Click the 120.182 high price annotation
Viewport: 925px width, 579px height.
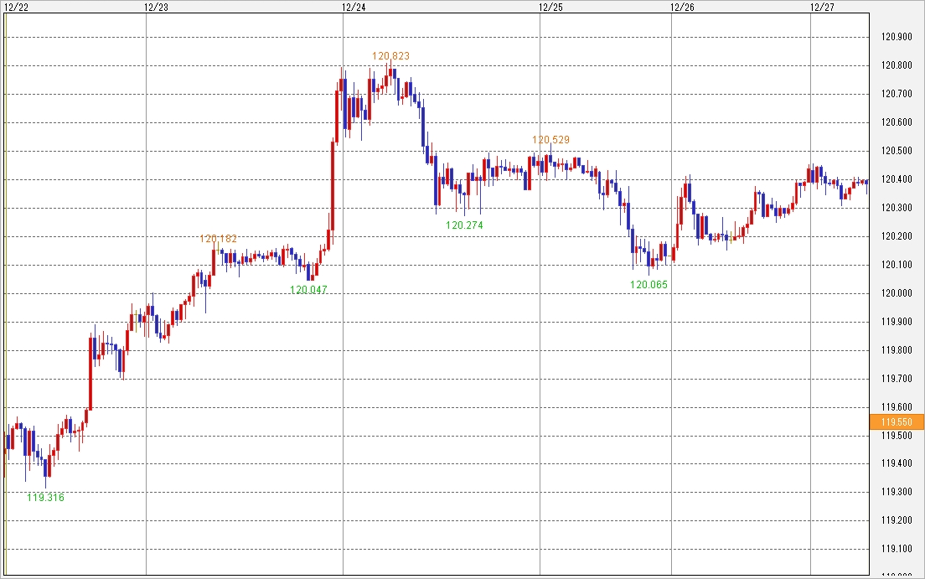pyautogui.click(x=219, y=239)
